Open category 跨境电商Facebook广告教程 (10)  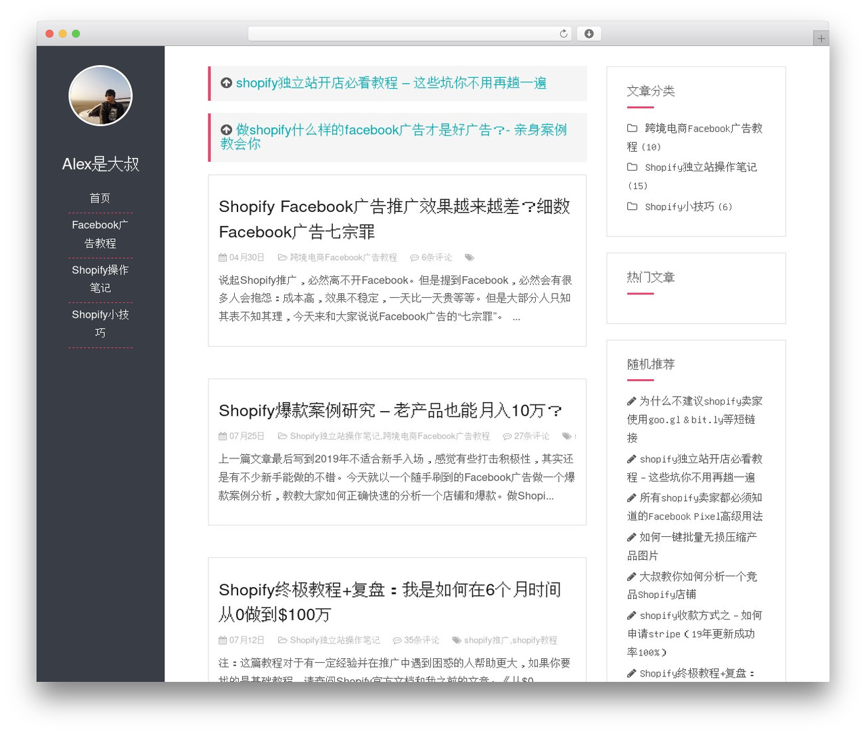pos(695,137)
